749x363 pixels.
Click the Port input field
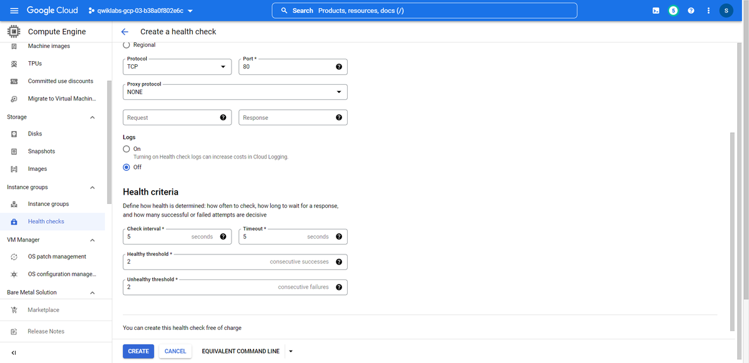(x=293, y=67)
